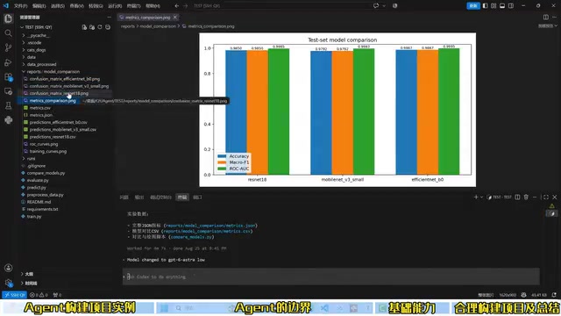The height and width of the screenshot is (316, 561).
Task: Split the terminal panel
Action: click(517, 197)
